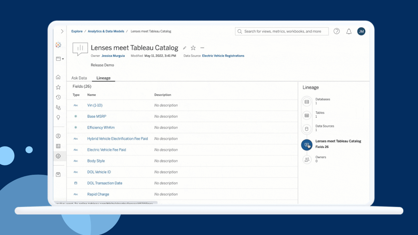Image resolution: width=418 pixels, height=235 pixels.
Task: Click inside the search bar
Action: point(281,31)
